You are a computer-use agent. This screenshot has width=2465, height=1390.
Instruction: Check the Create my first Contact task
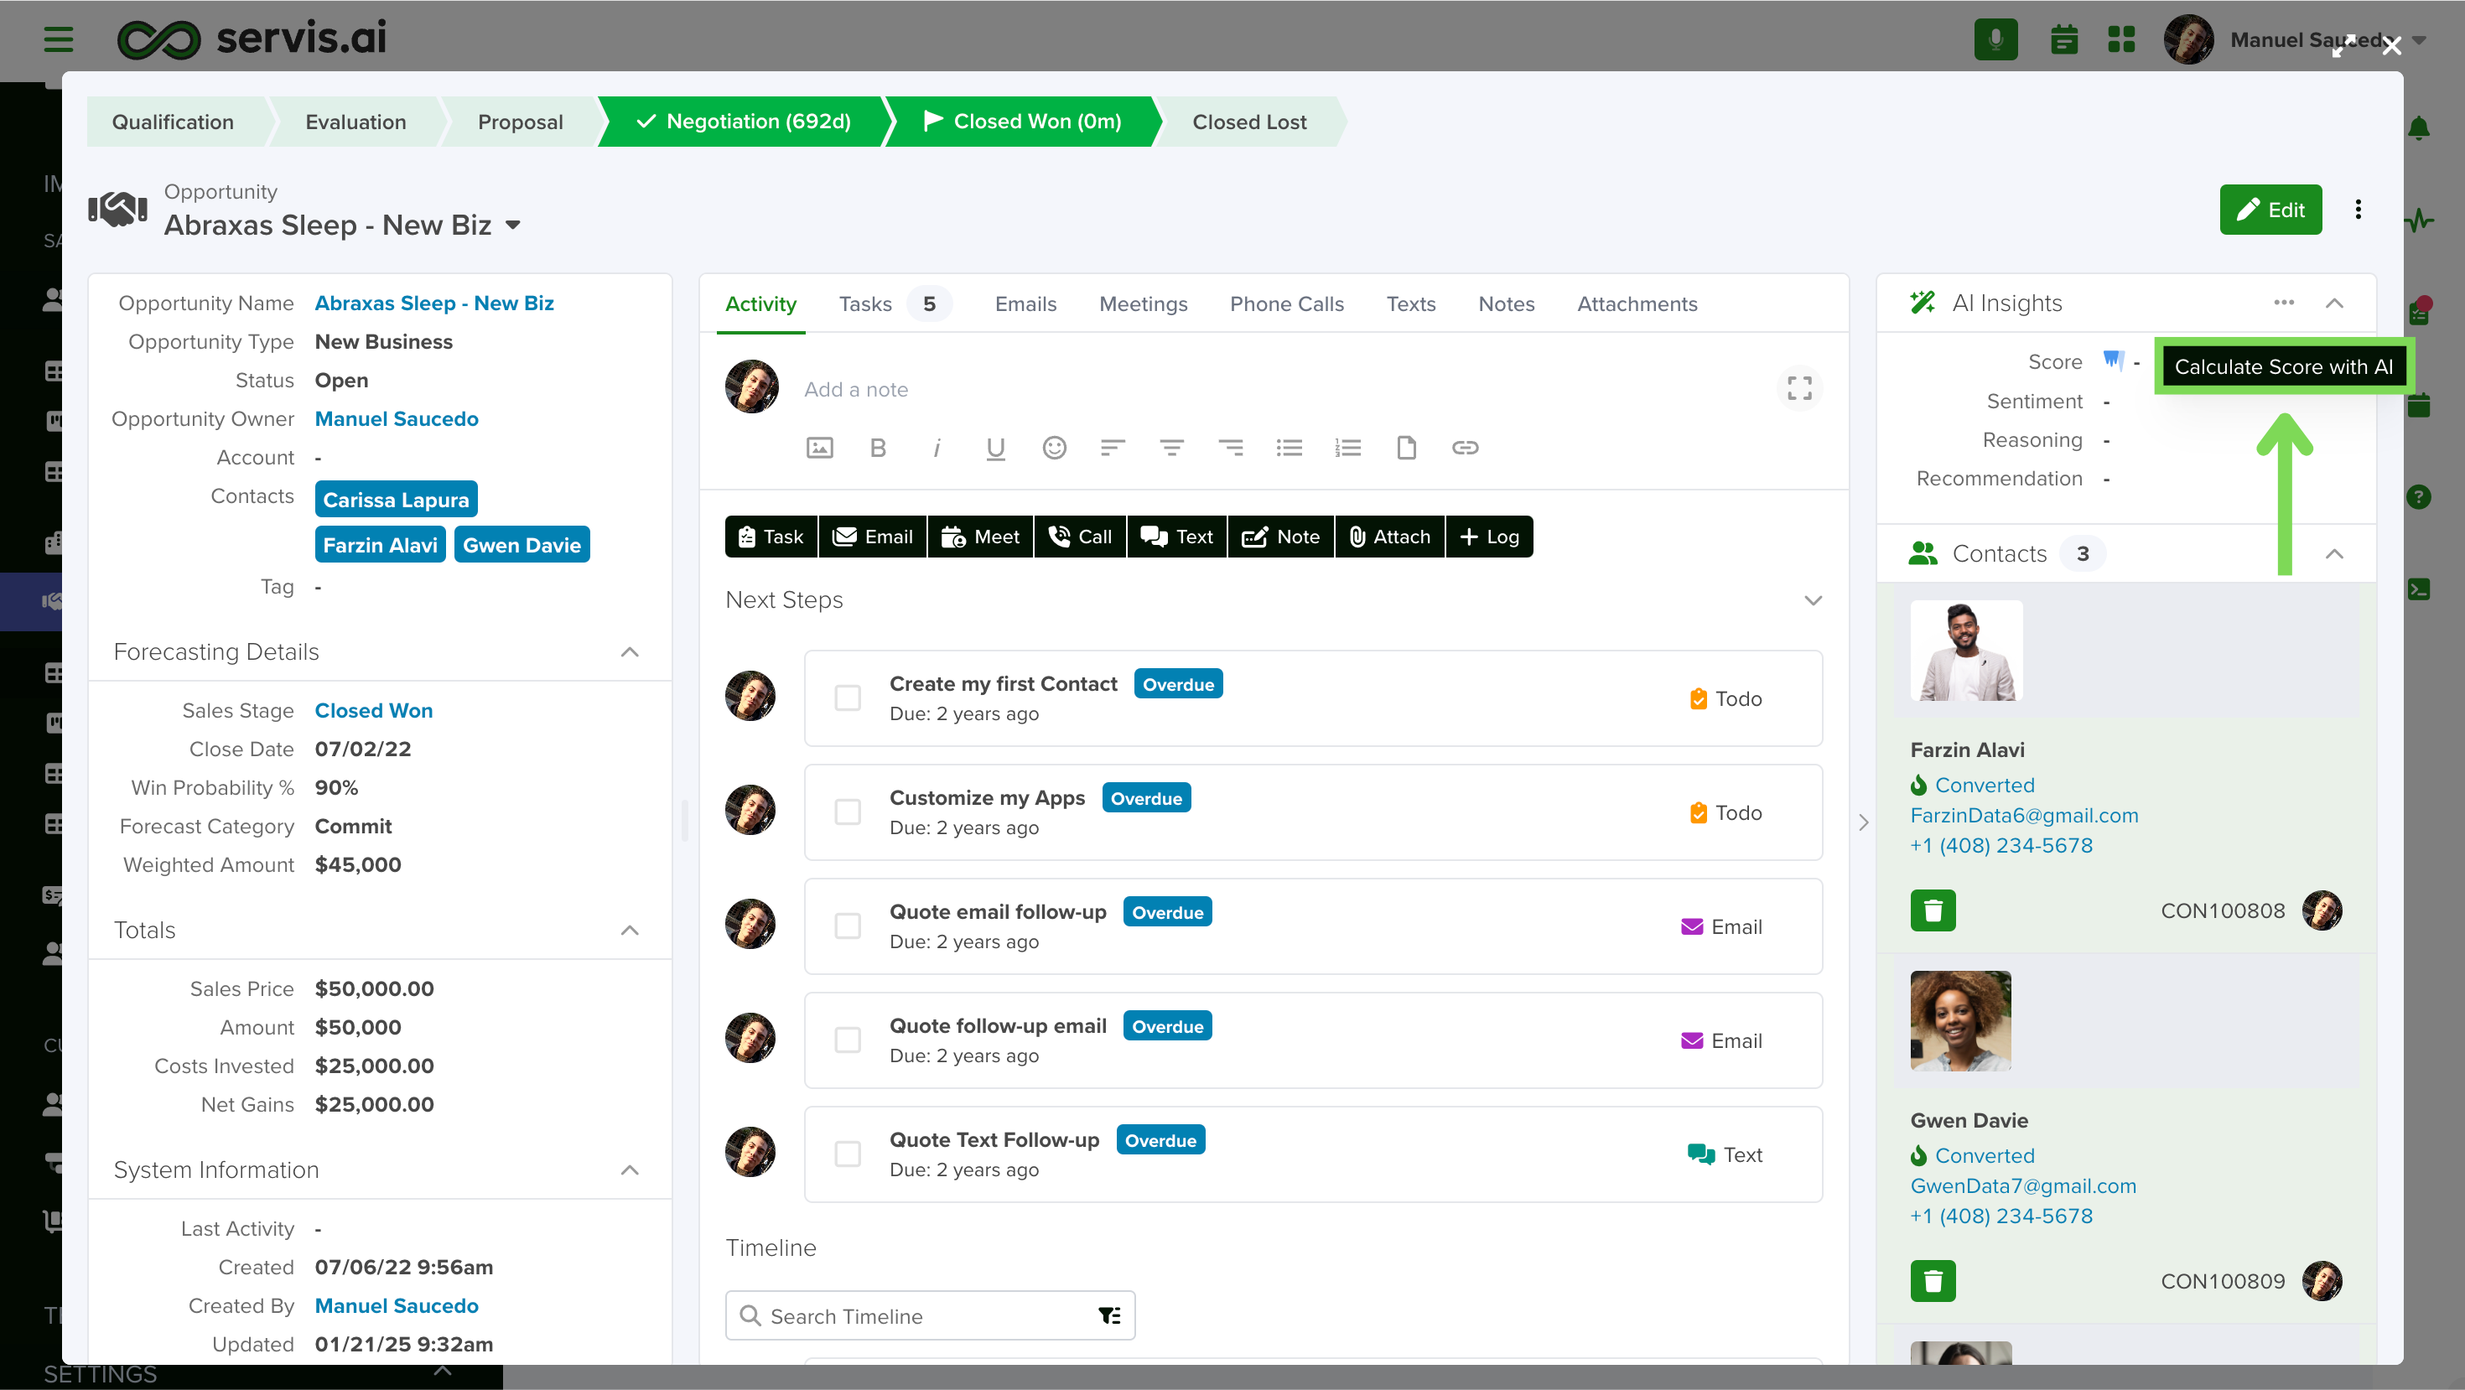click(x=848, y=698)
